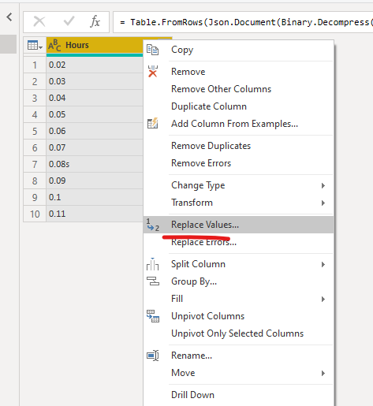Click the red X Remove icon
This screenshot has height=406, width=373.
click(x=153, y=72)
